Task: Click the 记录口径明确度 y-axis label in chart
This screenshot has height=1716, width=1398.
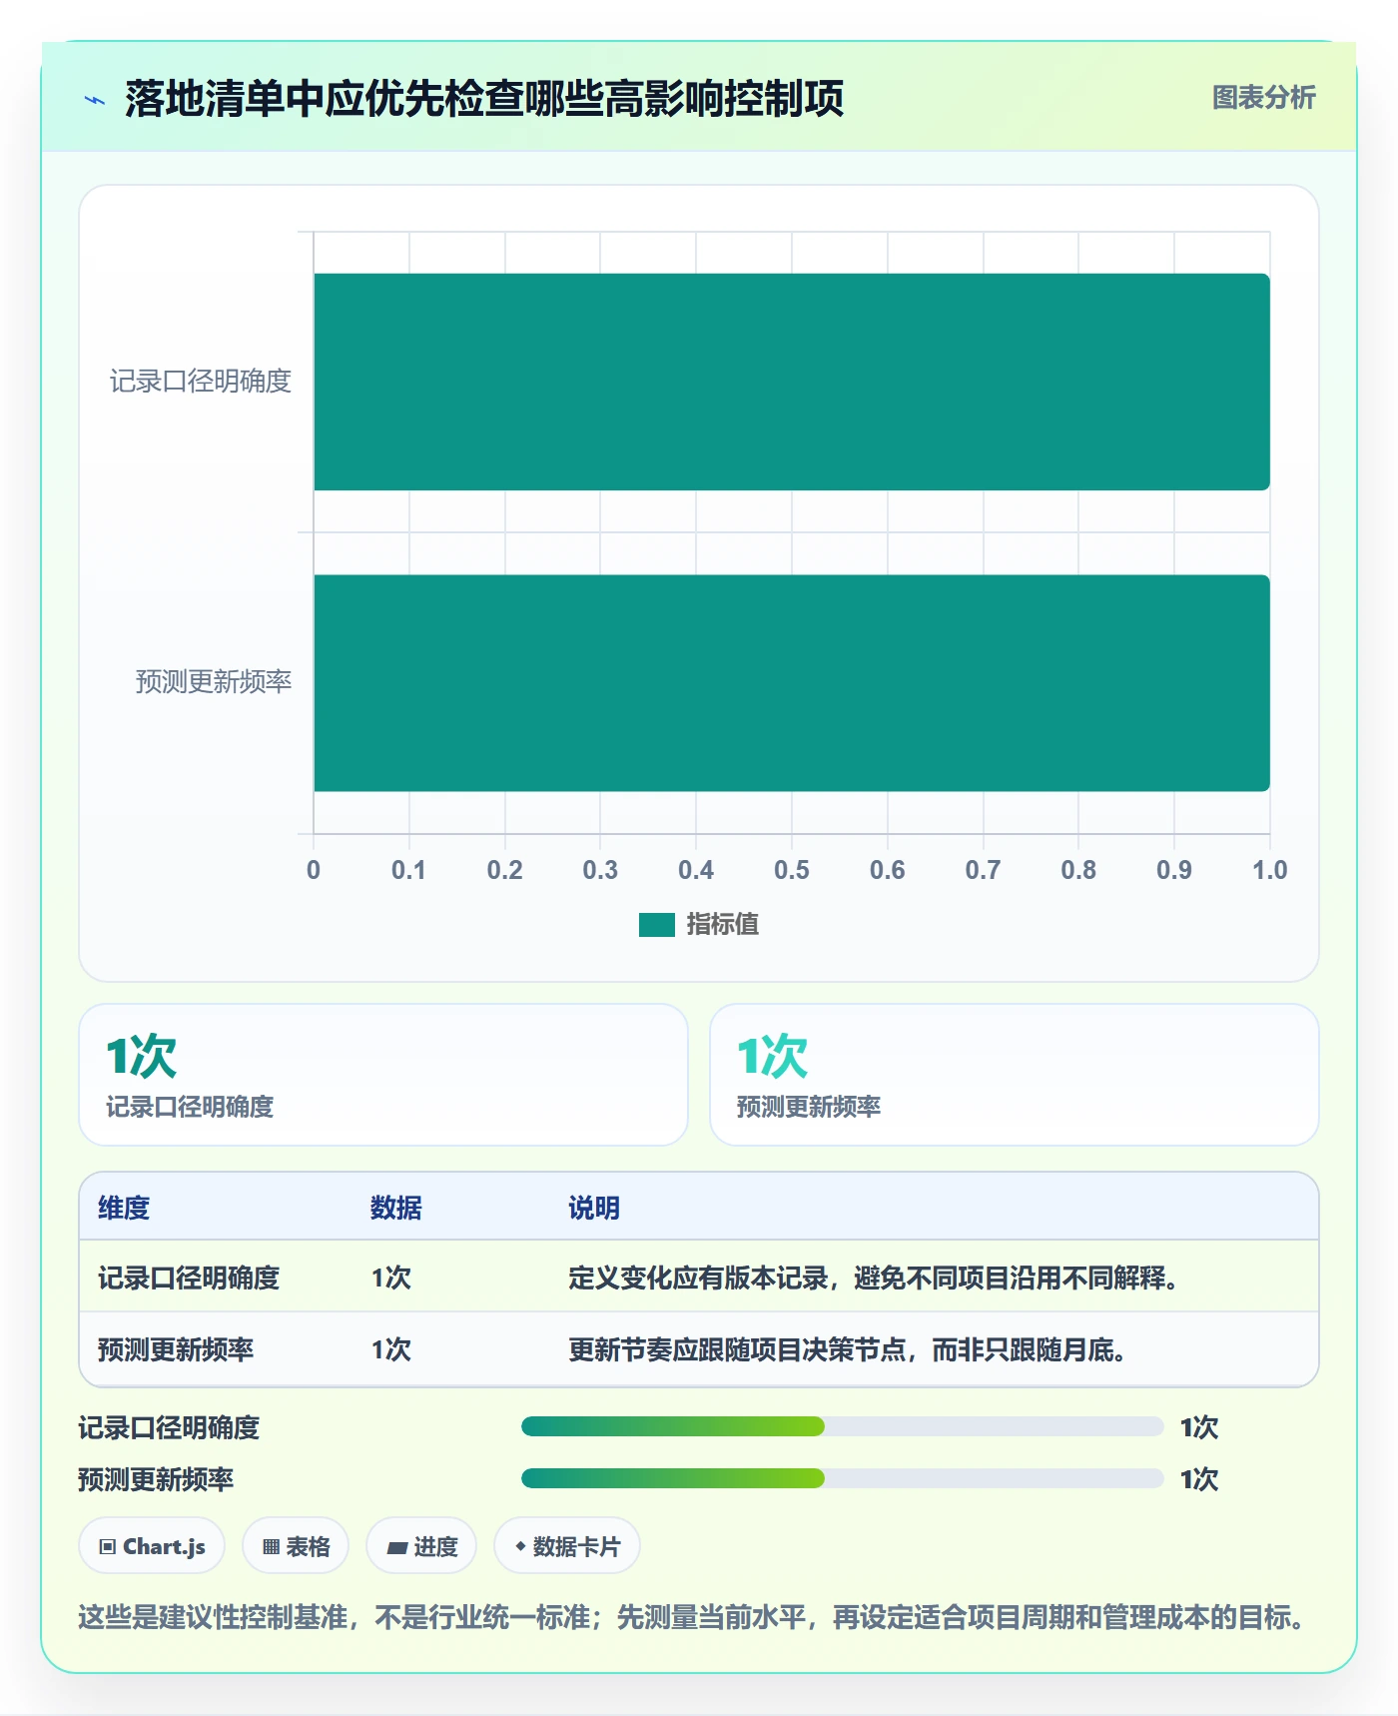Action: pos(201,382)
